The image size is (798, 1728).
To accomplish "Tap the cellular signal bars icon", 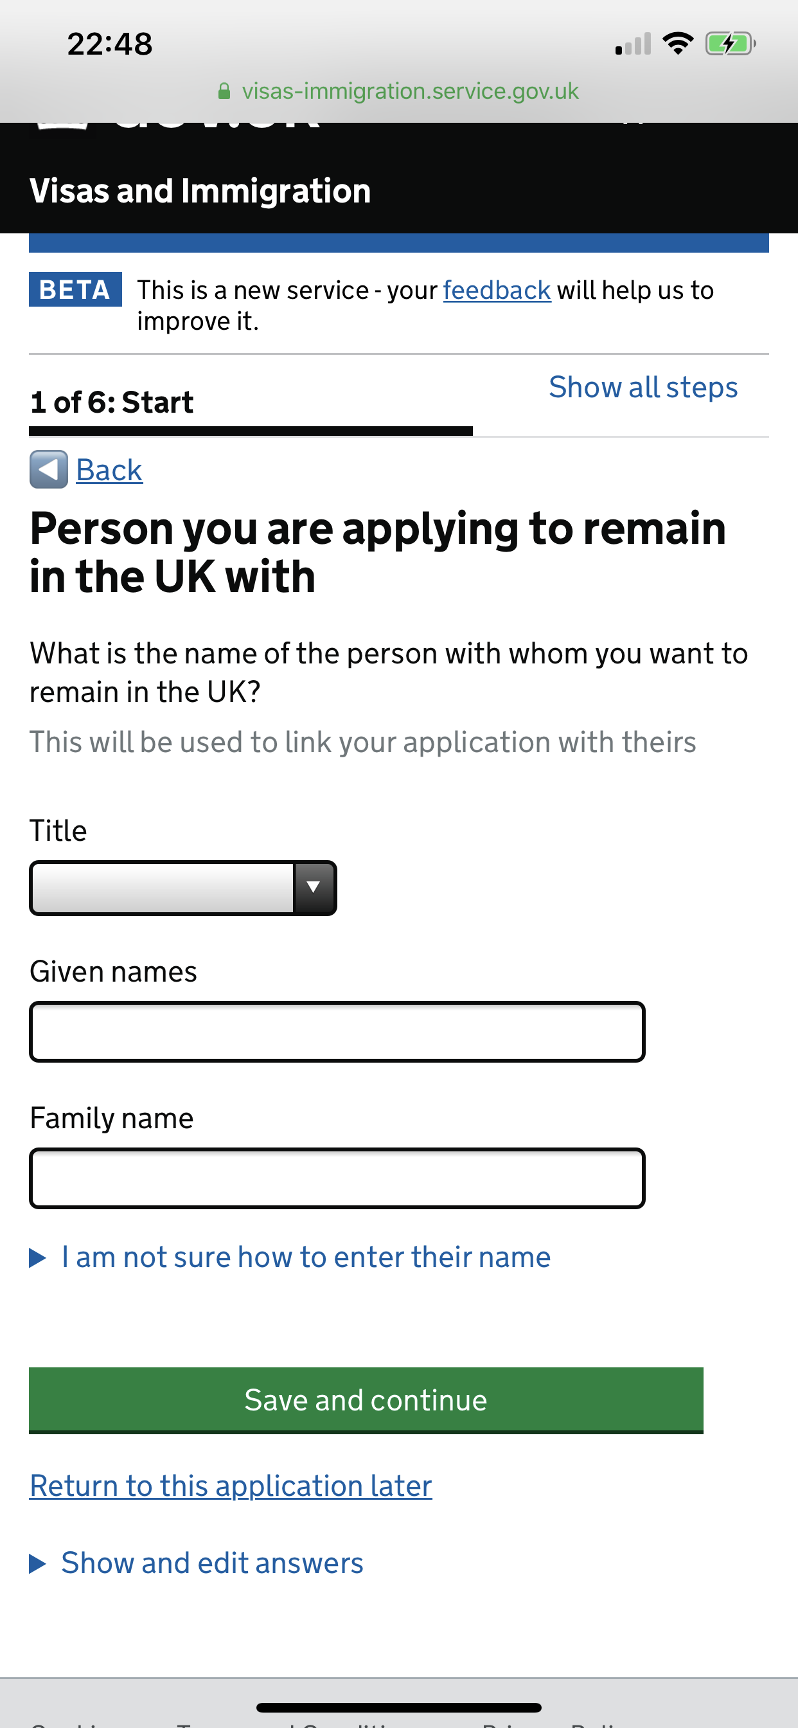I will [632, 44].
